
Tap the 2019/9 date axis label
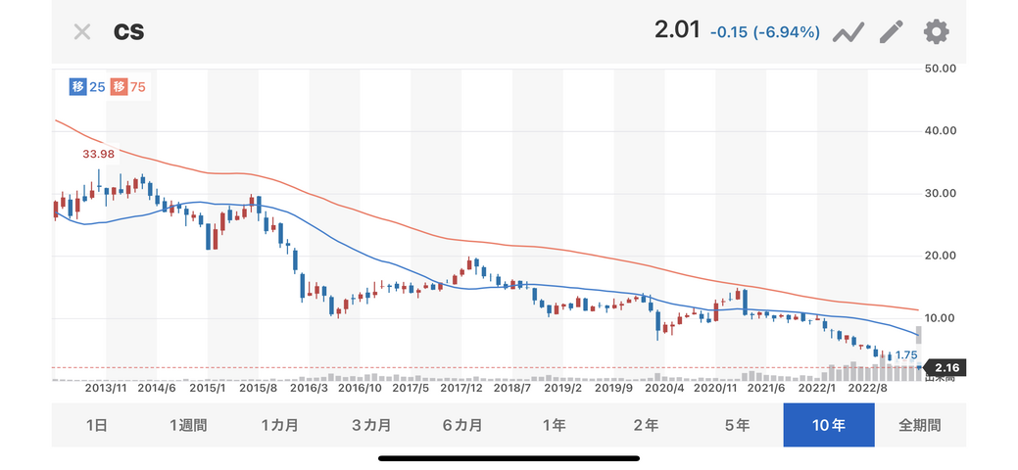tap(613, 388)
